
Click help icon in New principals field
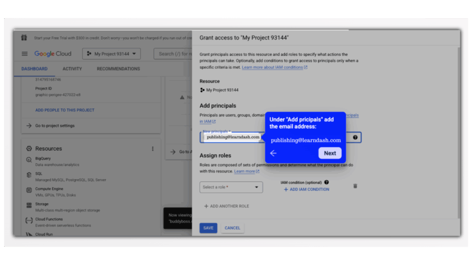tap(355, 137)
